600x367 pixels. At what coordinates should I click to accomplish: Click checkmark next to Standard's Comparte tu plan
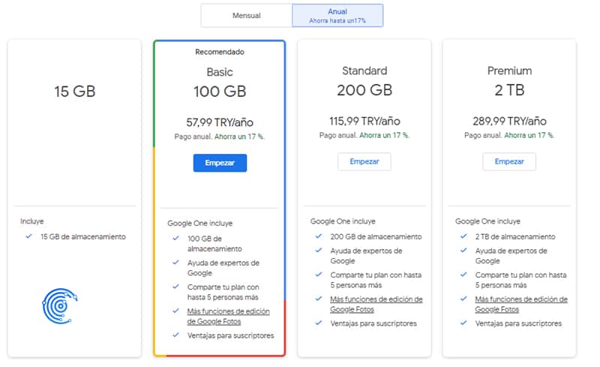[x=318, y=274]
